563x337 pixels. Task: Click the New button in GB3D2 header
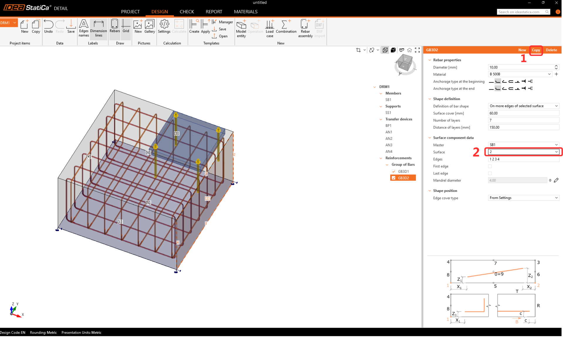(x=522, y=50)
